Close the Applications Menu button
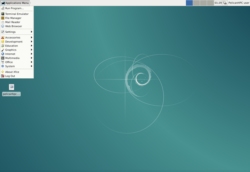 tap(15, 3)
